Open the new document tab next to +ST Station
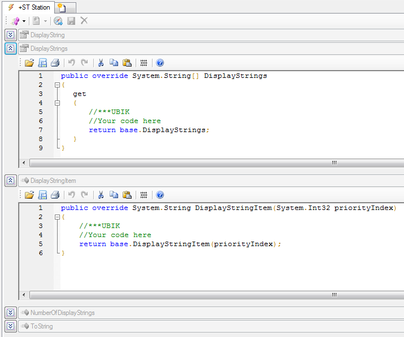 [62, 8]
